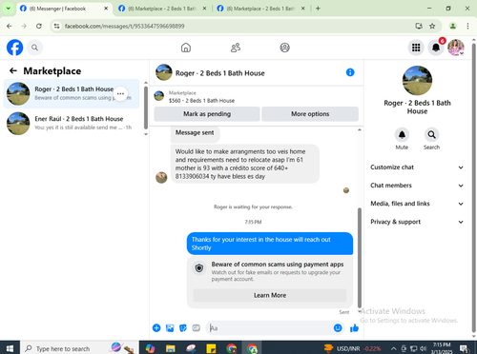Expand Customize chat section

[x=417, y=167]
